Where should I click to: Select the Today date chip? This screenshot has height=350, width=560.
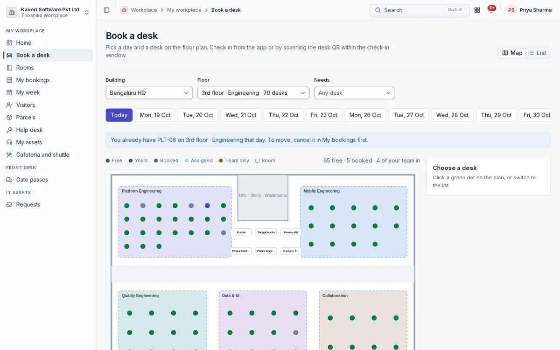tap(119, 115)
